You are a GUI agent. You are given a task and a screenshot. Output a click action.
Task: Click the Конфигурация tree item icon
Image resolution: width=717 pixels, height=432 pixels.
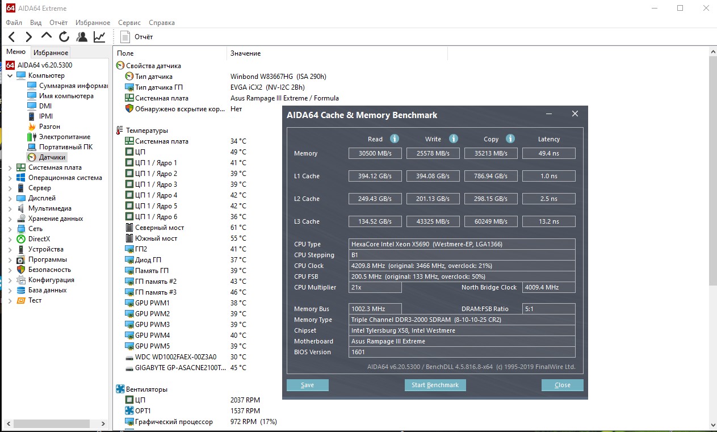point(21,280)
